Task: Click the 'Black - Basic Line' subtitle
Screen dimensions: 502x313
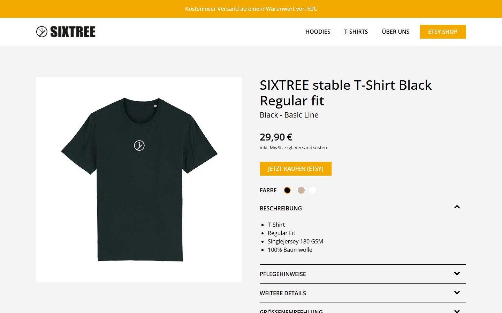Action: point(289,115)
